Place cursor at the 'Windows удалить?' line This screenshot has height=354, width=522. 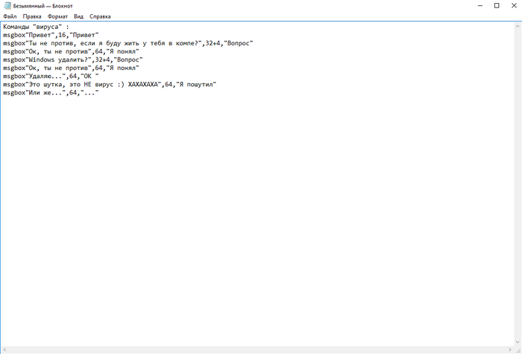pos(73,59)
